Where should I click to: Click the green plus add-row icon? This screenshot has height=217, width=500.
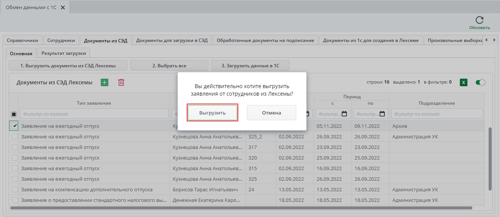[x=105, y=82]
